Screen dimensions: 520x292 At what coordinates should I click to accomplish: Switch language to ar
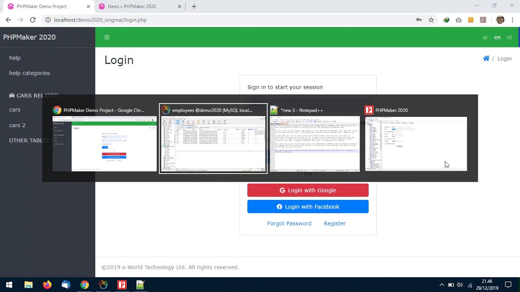485,37
